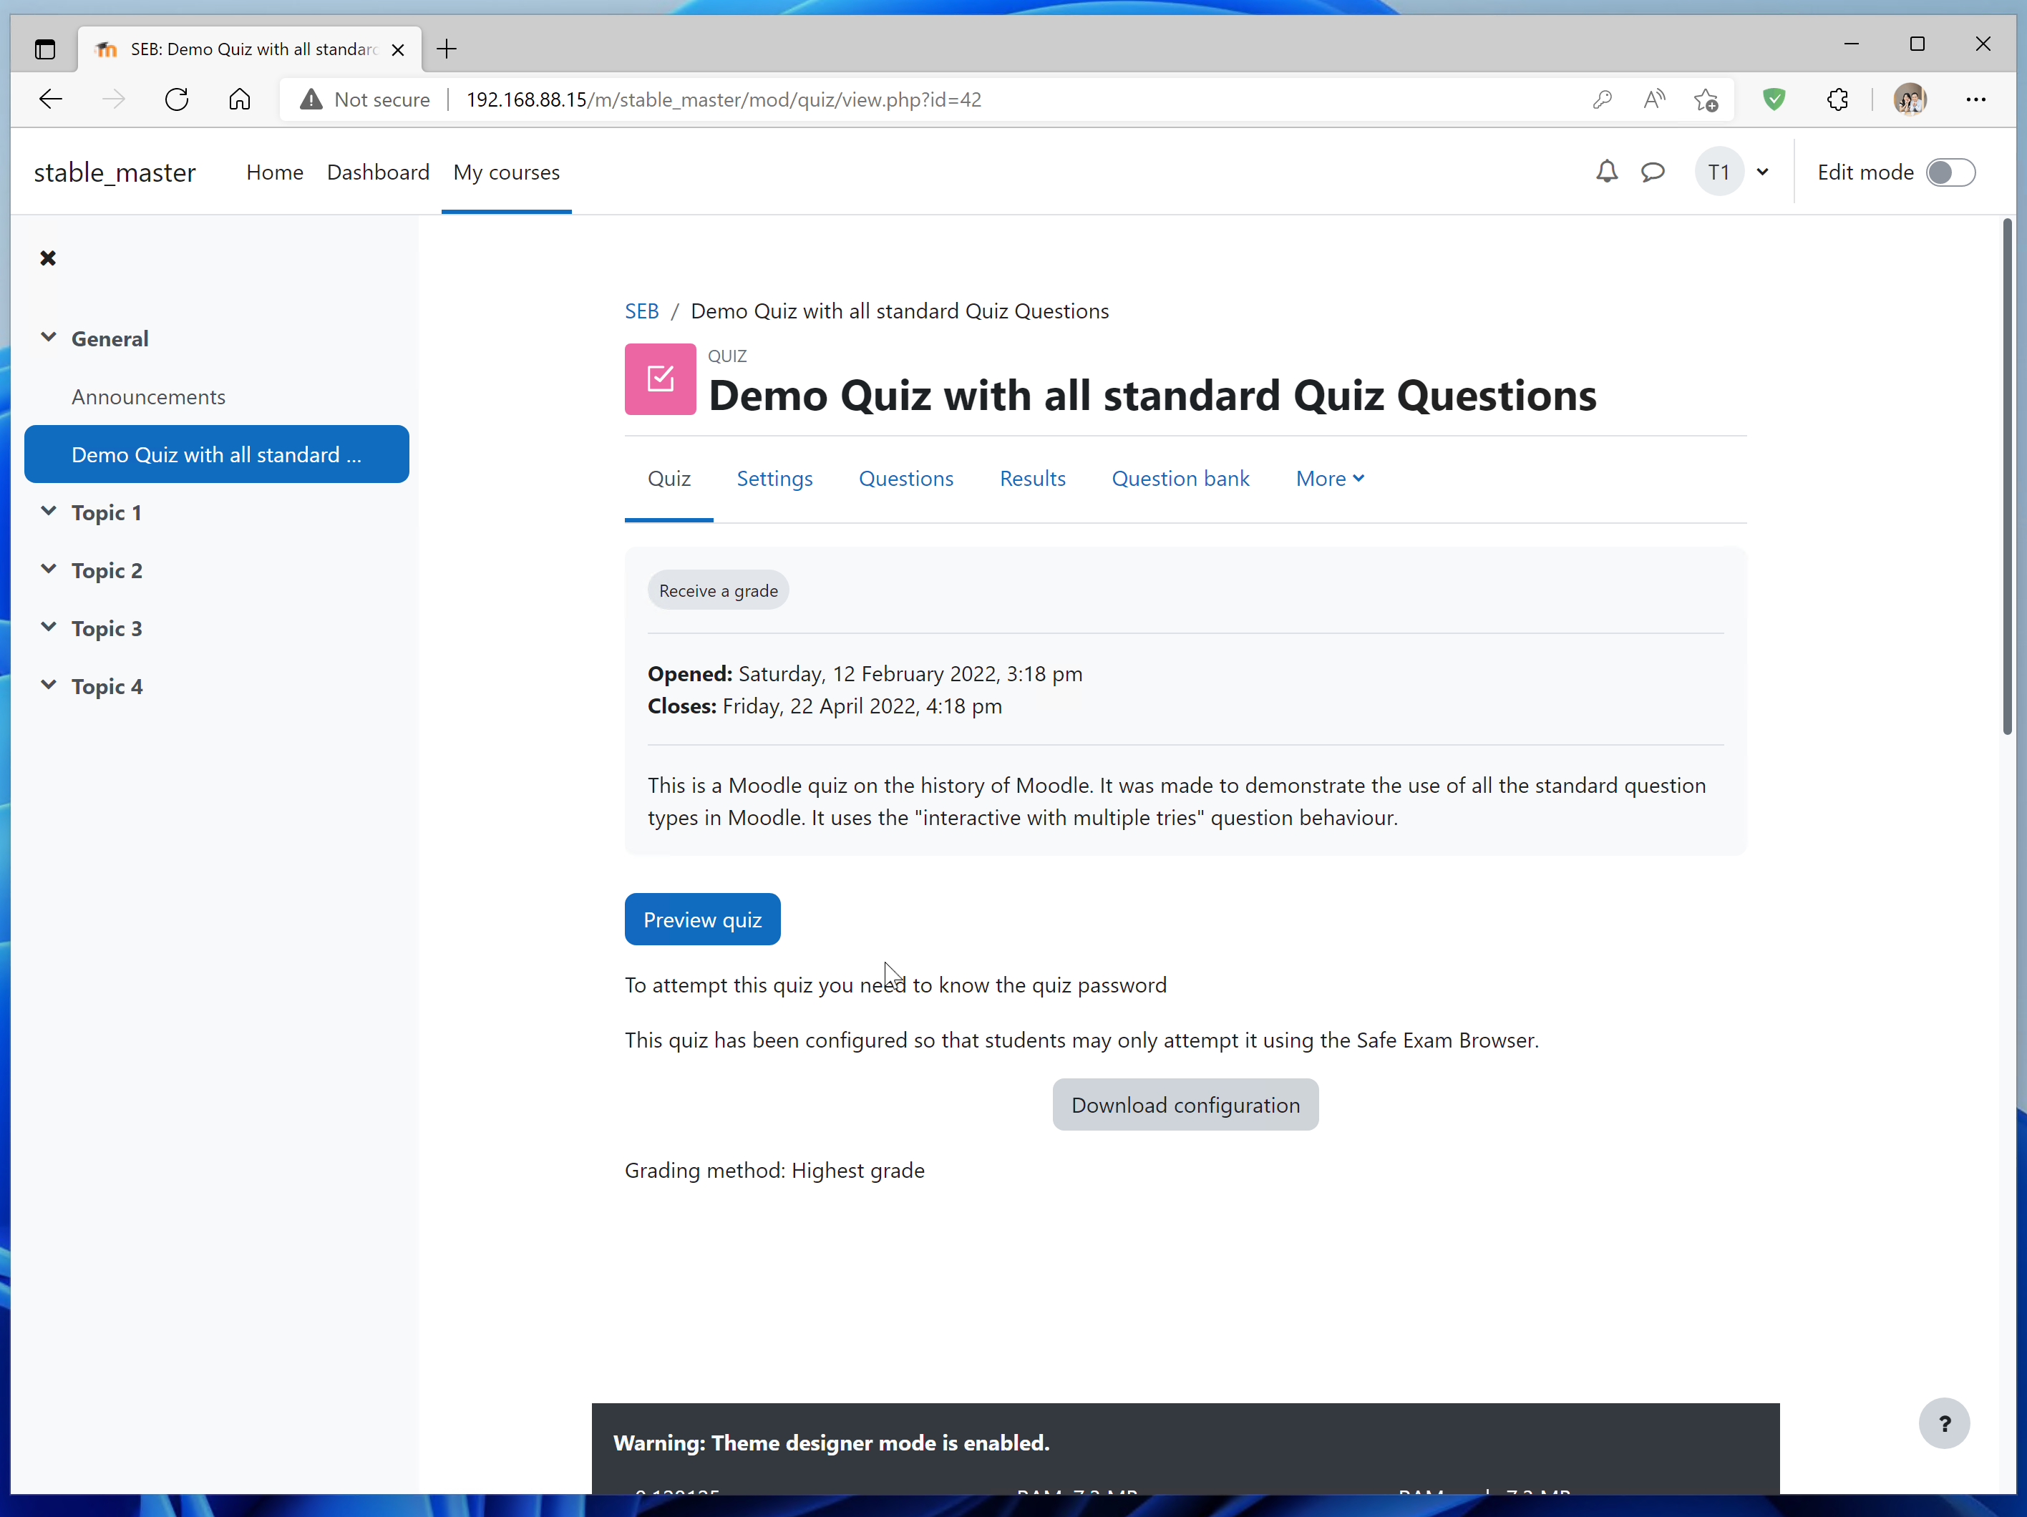Screen dimensions: 2027x1517
Task: Click the Receive a grade badge
Action: [x=719, y=591]
